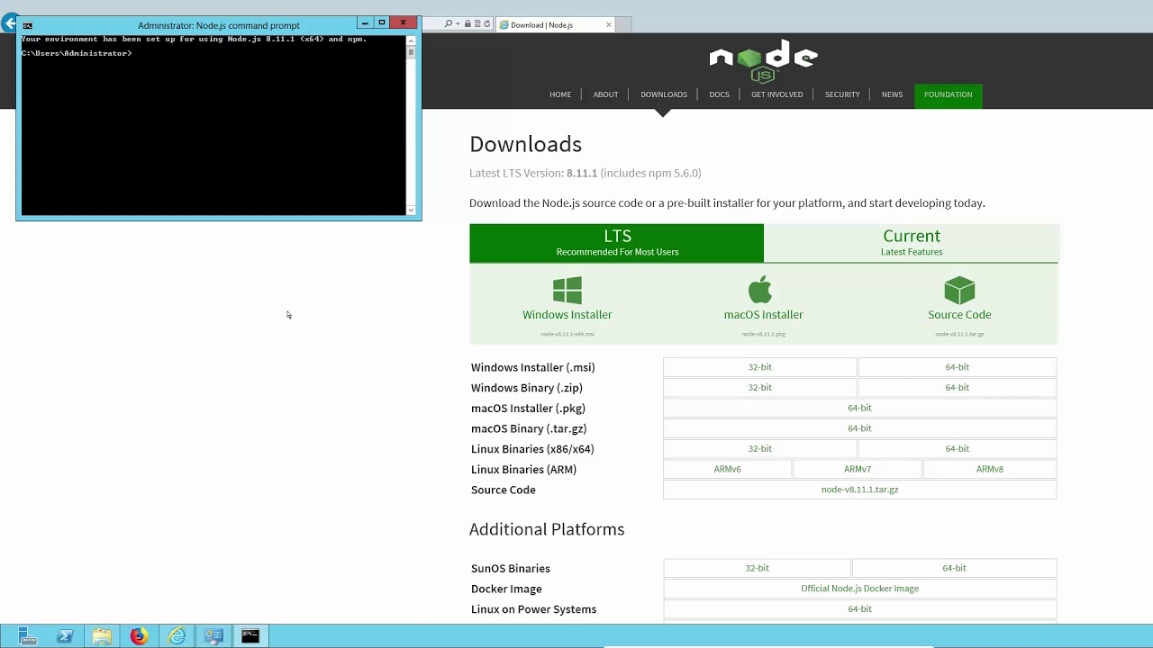The width and height of the screenshot is (1153, 648).
Task: Open the address bar search dropdown arrow
Action: [458, 24]
